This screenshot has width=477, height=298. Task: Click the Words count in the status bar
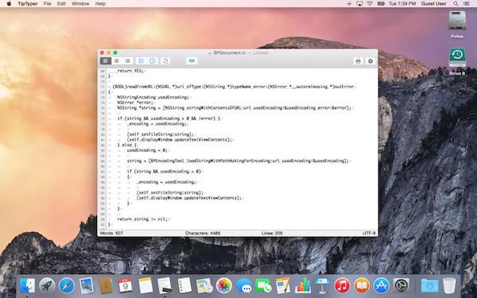tap(111, 233)
